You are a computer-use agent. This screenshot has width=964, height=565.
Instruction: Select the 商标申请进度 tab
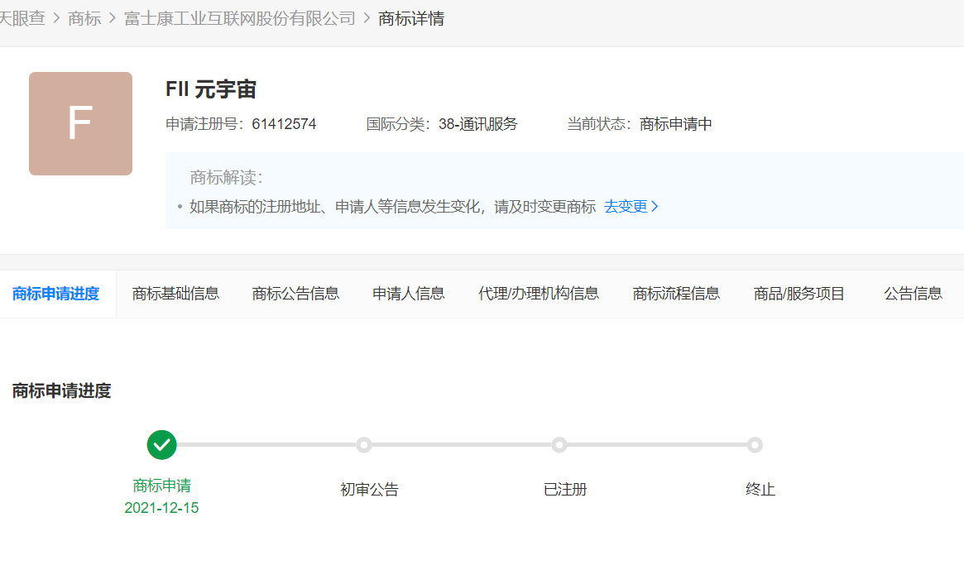56,294
